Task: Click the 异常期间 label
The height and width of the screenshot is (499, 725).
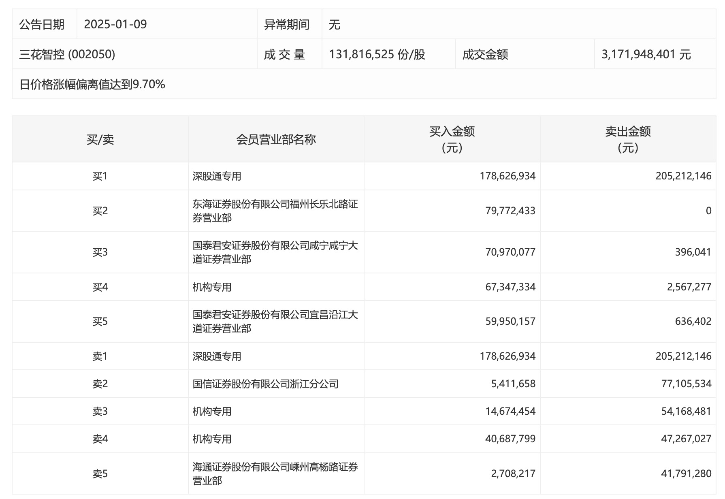Action: point(287,24)
